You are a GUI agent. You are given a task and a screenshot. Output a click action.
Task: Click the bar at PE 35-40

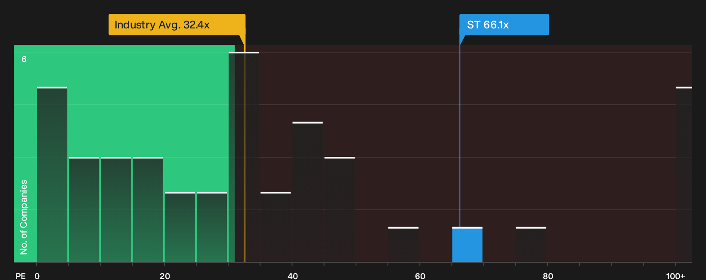tap(276, 227)
